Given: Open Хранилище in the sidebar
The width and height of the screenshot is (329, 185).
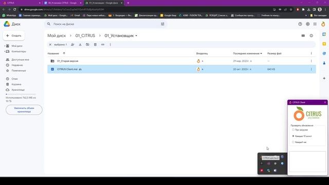Looking at the screenshot, I should click(18, 90).
